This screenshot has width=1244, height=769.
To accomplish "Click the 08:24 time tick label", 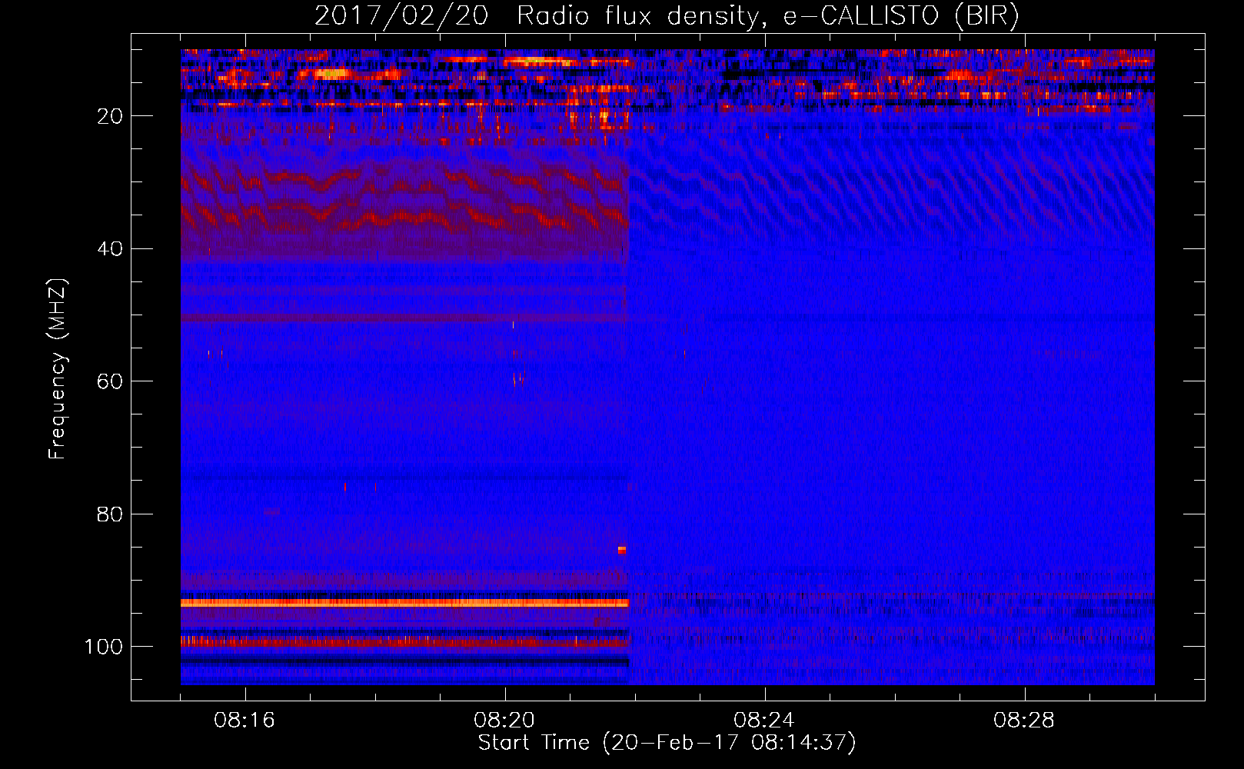I will (x=764, y=721).
